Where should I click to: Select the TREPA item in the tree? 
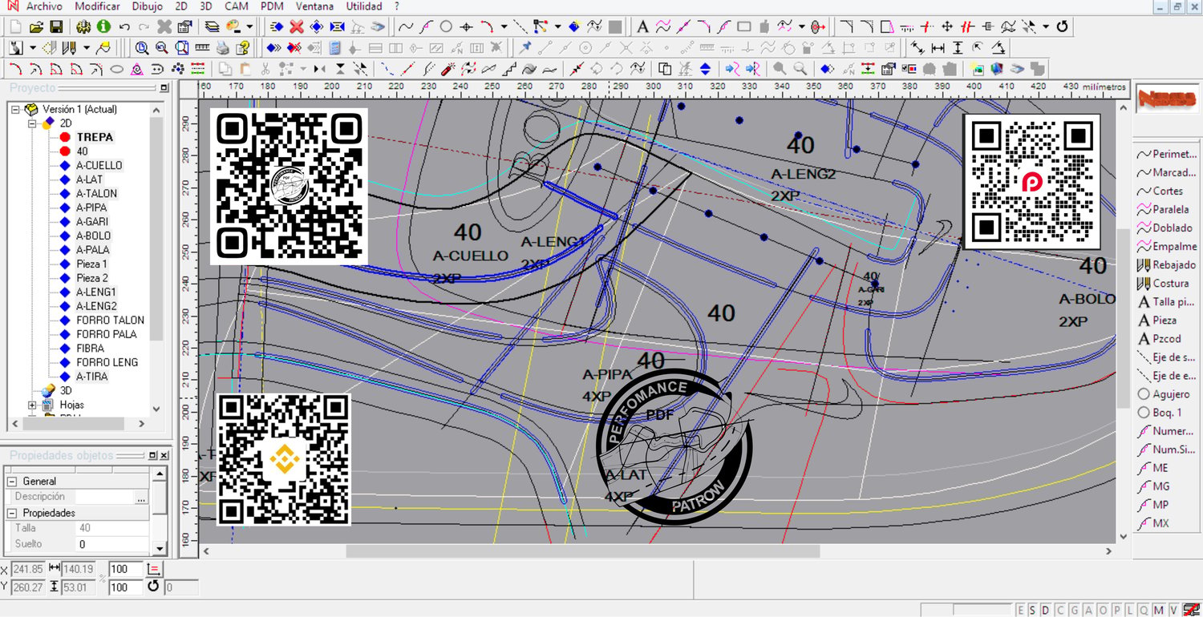click(95, 137)
